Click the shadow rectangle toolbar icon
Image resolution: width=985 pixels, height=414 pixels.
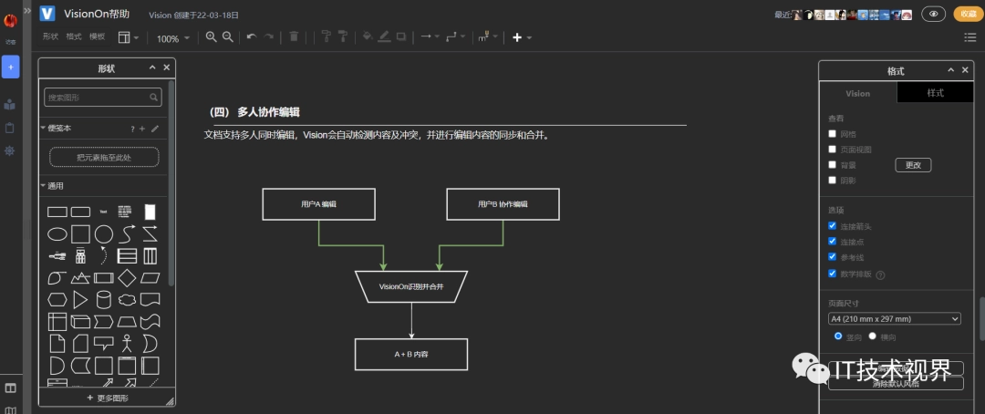pyautogui.click(x=400, y=37)
